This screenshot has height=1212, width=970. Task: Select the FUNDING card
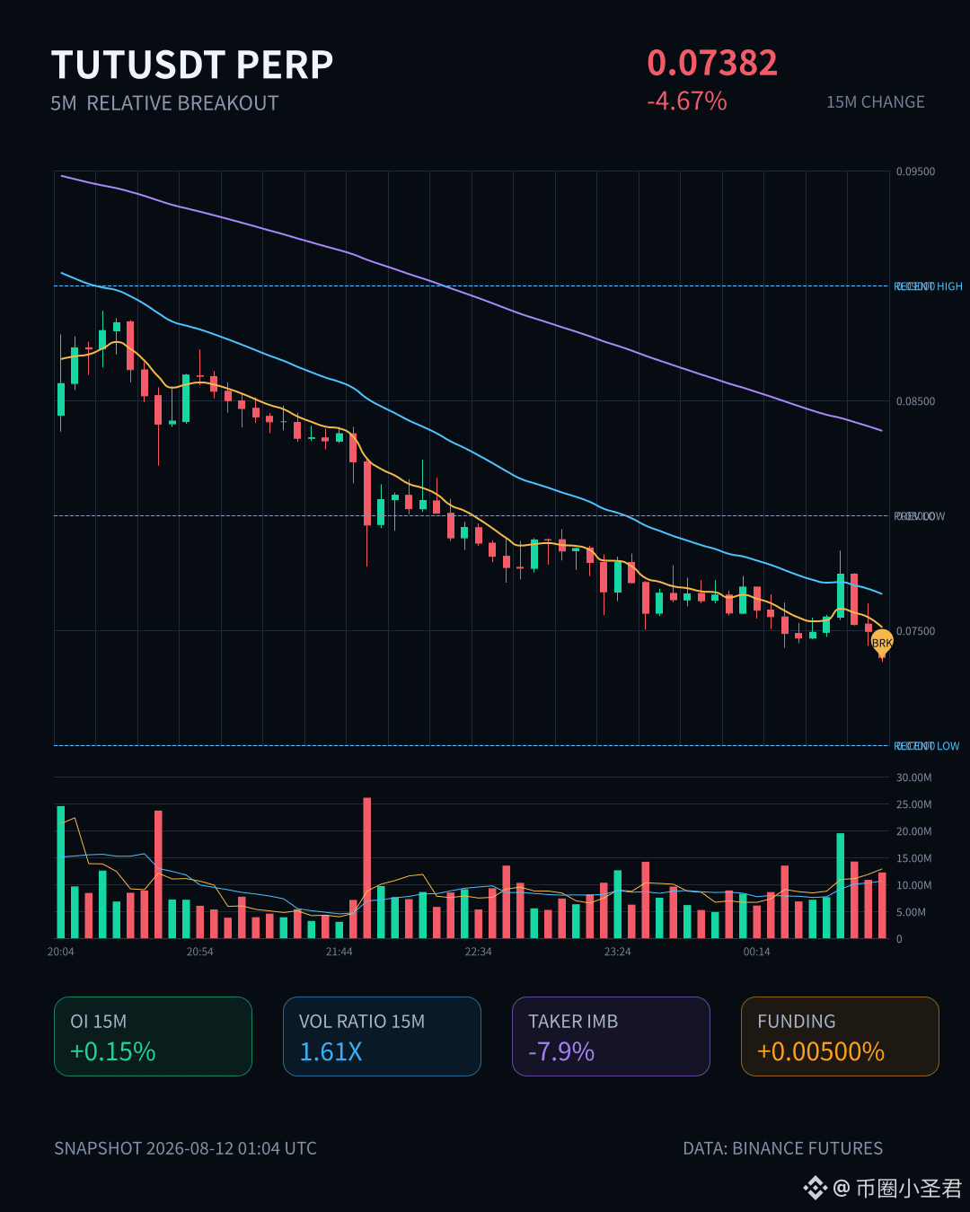(x=840, y=1036)
